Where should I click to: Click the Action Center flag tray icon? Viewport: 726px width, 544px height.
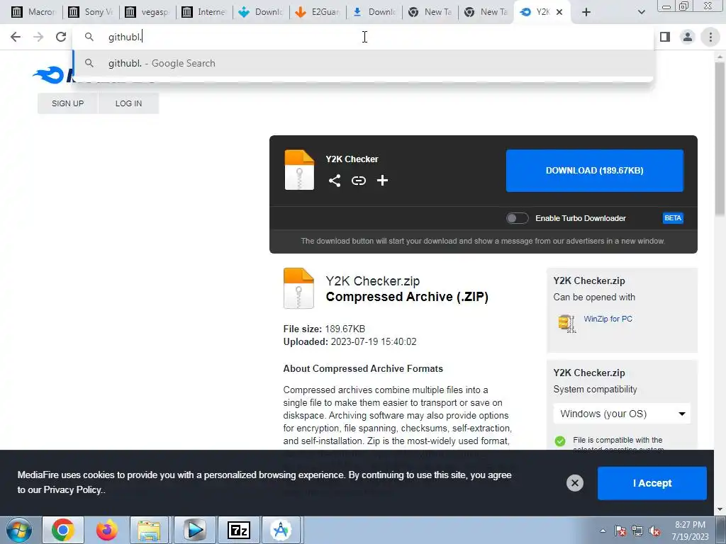tap(620, 531)
